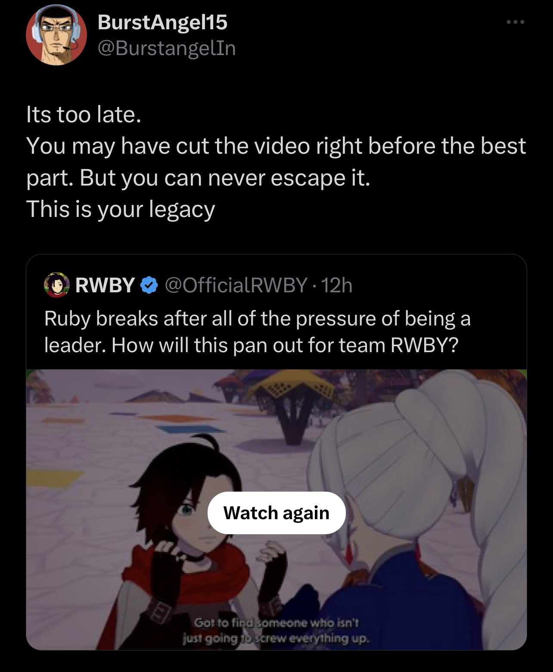Click the BurstAngel15 display name
553x672 pixels.
(162, 22)
